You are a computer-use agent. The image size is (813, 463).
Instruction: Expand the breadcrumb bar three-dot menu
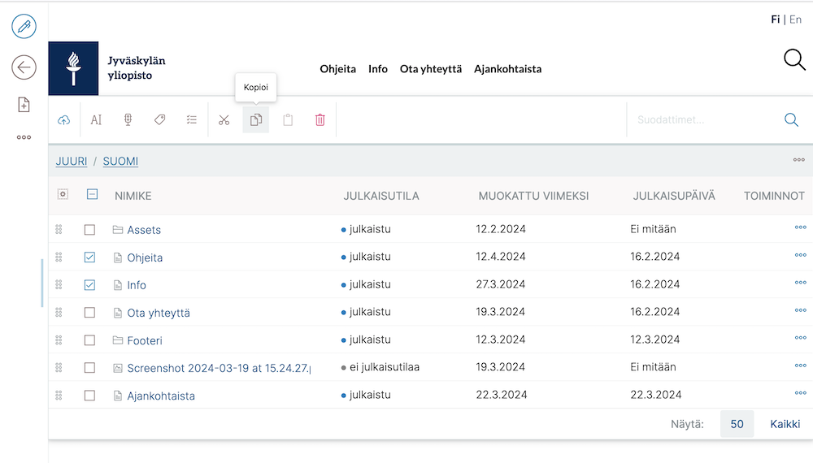click(x=798, y=160)
